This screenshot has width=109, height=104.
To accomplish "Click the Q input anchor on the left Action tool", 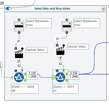I will [x=16, y=49].
